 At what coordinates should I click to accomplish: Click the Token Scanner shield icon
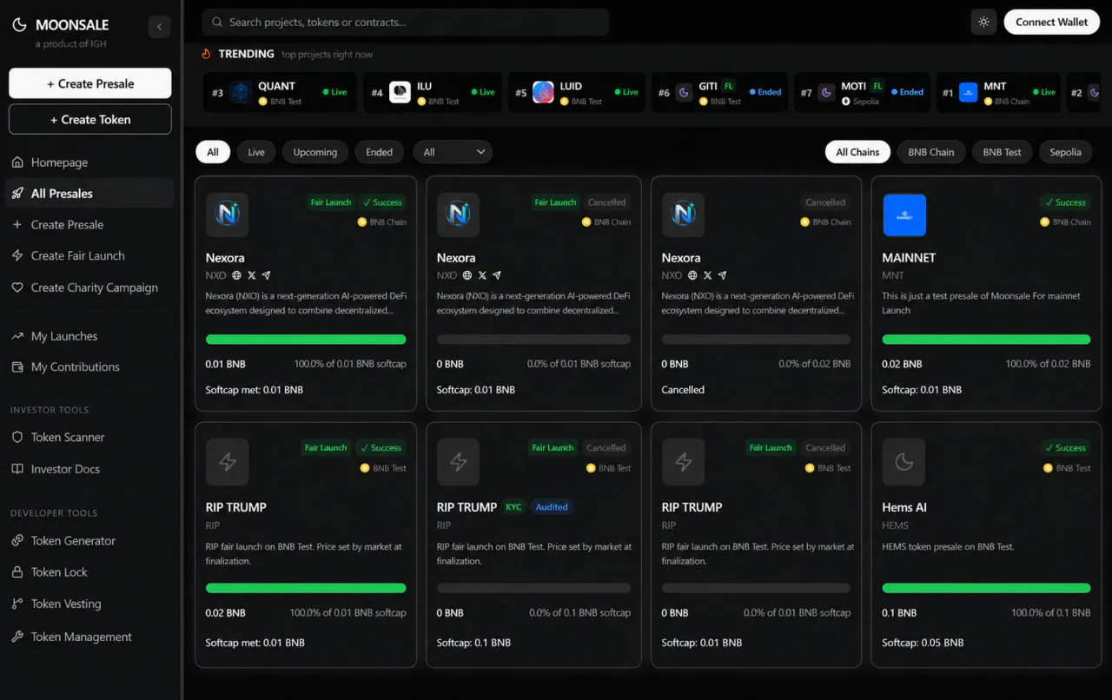(17, 437)
